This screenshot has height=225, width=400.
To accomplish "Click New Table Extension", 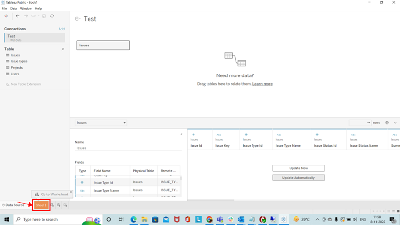I will tap(26, 84).
